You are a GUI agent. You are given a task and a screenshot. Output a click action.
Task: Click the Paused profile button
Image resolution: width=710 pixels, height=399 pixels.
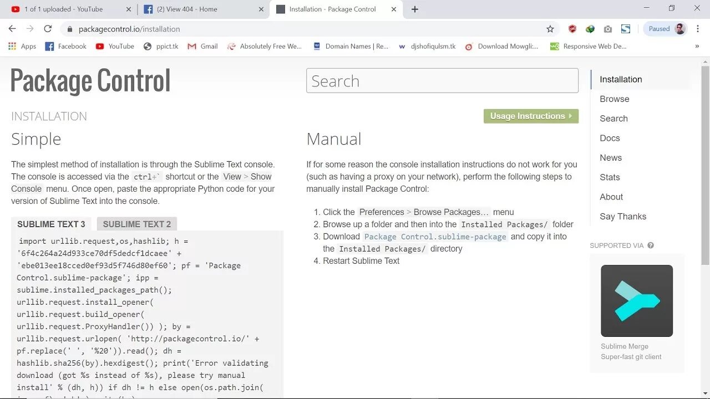pyautogui.click(x=666, y=29)
